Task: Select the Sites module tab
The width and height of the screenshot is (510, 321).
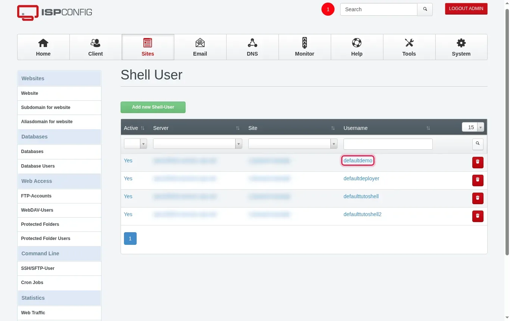Action: click(148, 47)
